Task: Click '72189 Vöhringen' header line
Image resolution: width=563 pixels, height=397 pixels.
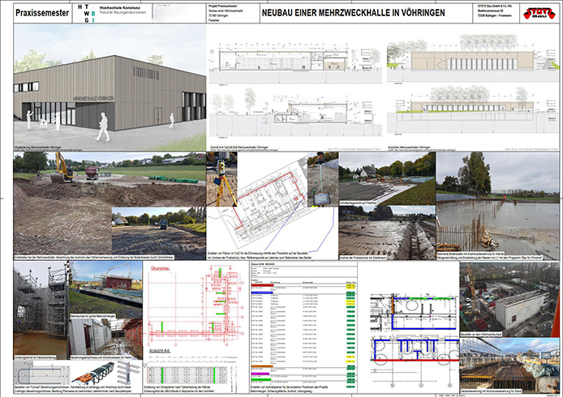Action: pos(218,15)
